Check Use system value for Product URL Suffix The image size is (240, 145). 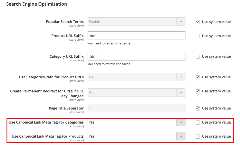(198, 36)
